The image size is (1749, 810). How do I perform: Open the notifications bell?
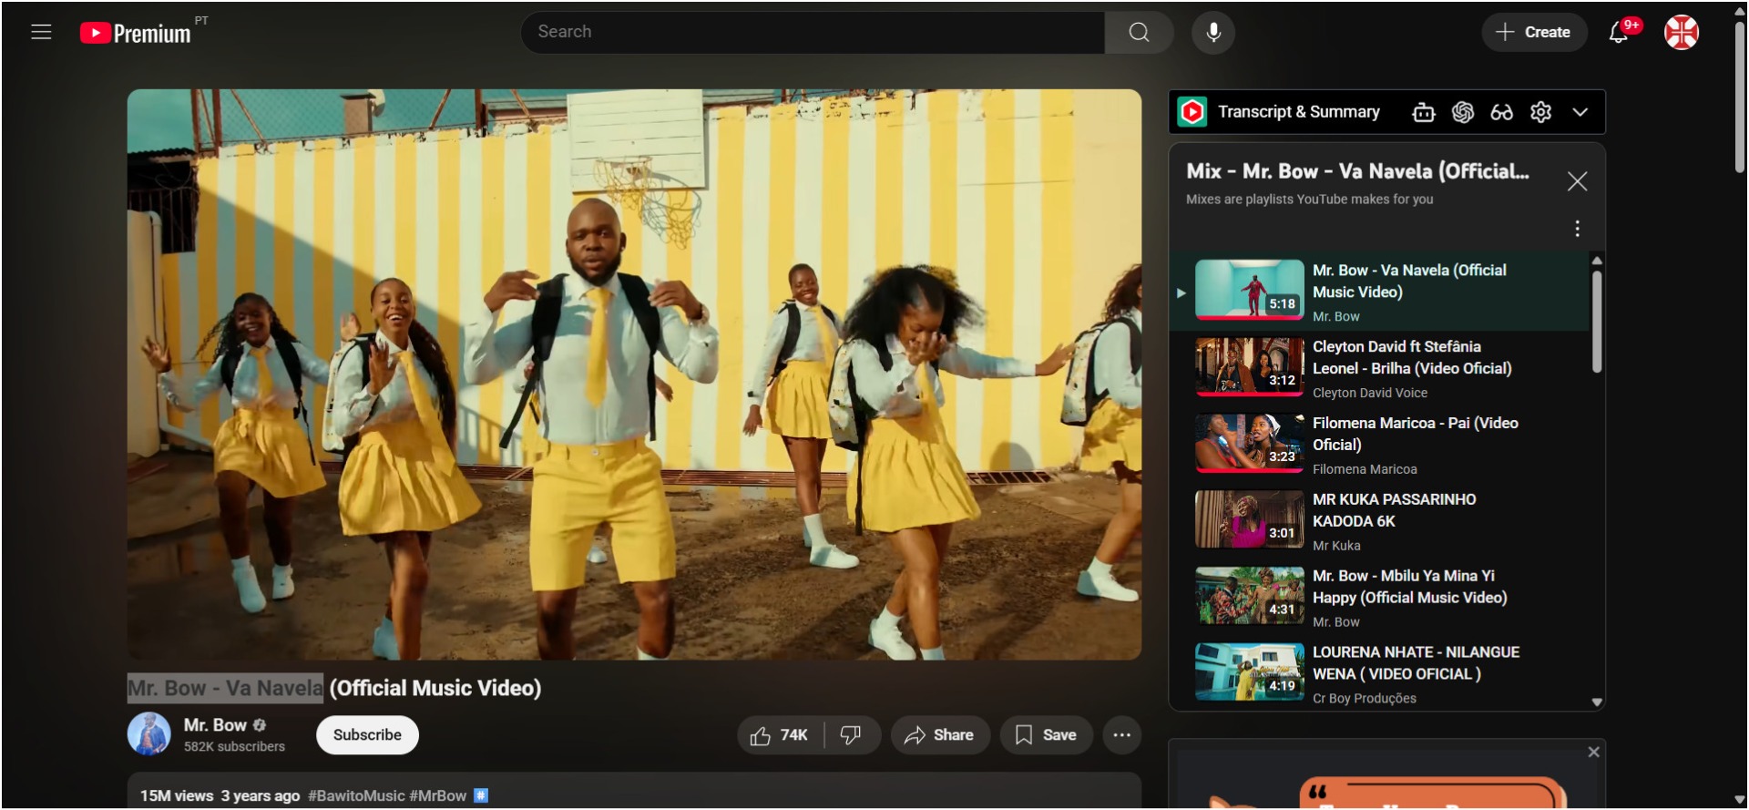[x=1619, y=33]
